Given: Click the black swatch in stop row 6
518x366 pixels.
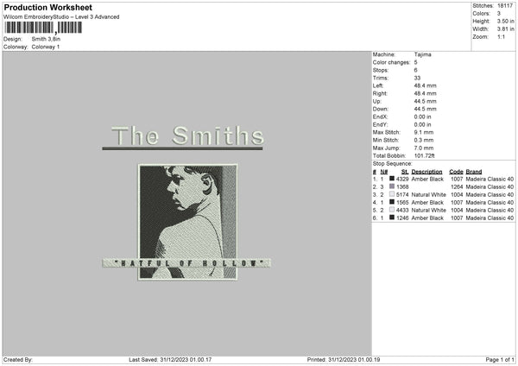Looking at the screenshot, I should pos(392,218).
